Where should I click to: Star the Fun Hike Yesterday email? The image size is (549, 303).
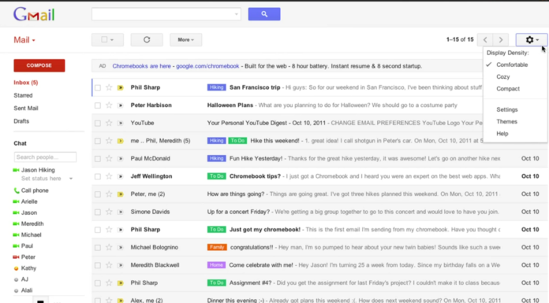[x=109, y=159]
